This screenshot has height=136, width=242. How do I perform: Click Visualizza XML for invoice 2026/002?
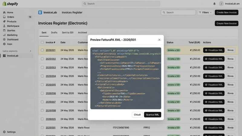[214, 59]
